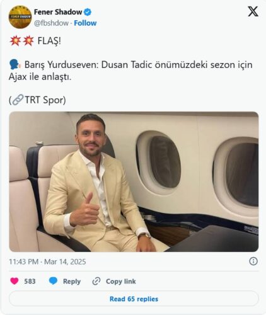Viewport: 266px width, 315px height.
Task: Click the Copy link text
Action: pos(121,282)
